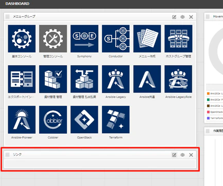
Task: Click the メニューグループ widget title
Action: coord(24,16)
